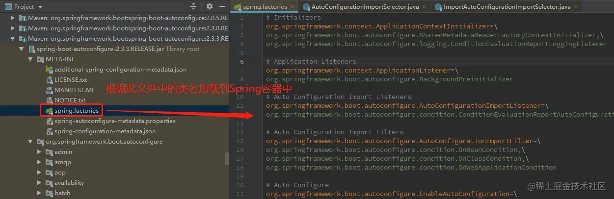Click the amqp package folder icon

point(49,162)
